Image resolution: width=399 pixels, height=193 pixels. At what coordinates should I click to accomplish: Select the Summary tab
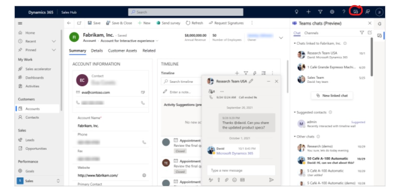tap(78, 50)
